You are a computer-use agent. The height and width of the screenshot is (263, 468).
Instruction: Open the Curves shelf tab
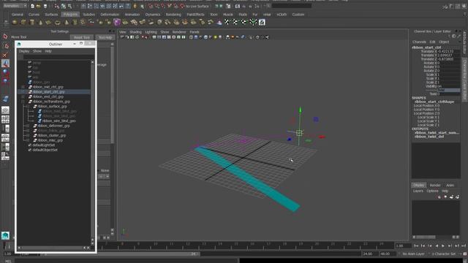tap(34, 15)
